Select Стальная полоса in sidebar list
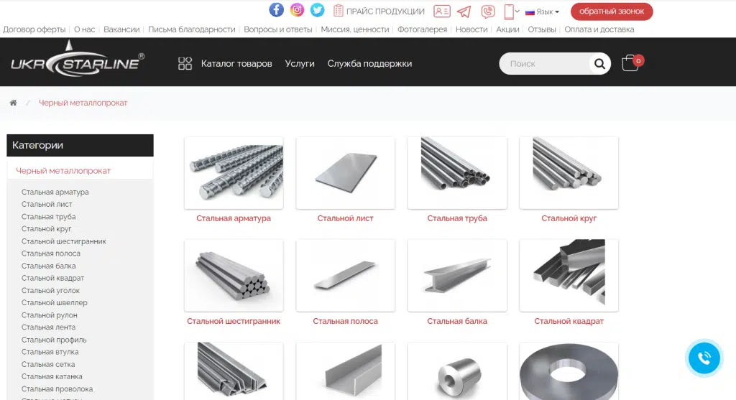 pos(51,254)
